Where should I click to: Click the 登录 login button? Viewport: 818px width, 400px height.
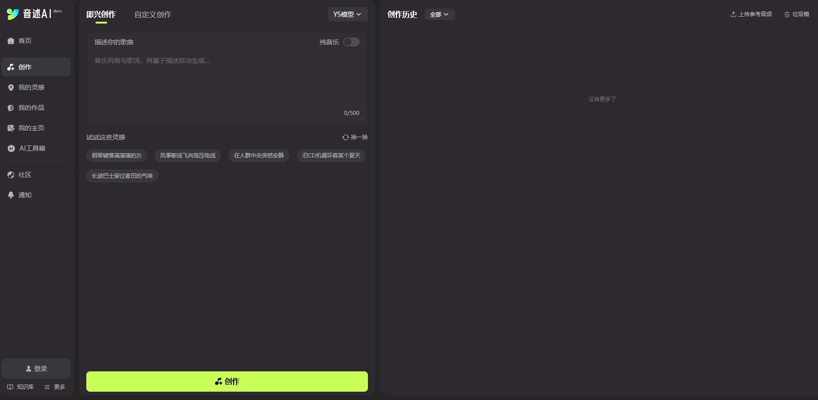click(36, 369)
